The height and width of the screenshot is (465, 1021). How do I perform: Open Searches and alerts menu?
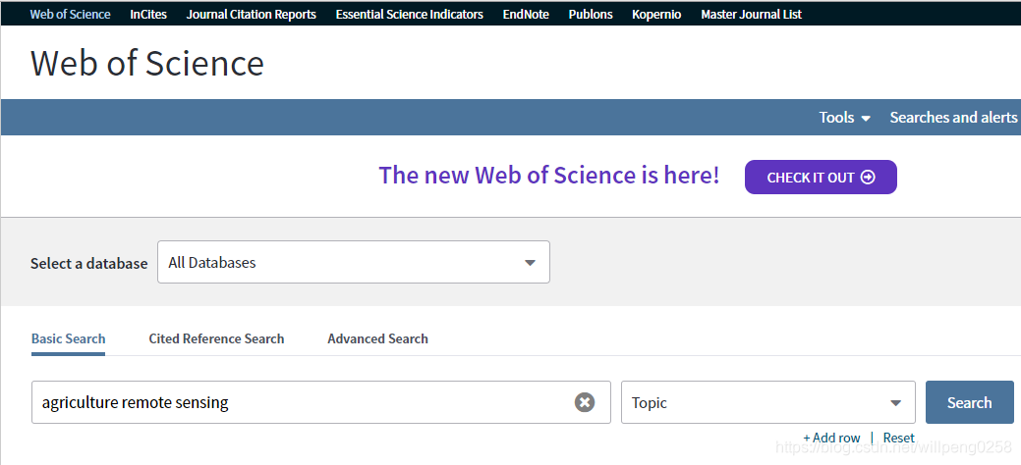click(x=954, y=118)
